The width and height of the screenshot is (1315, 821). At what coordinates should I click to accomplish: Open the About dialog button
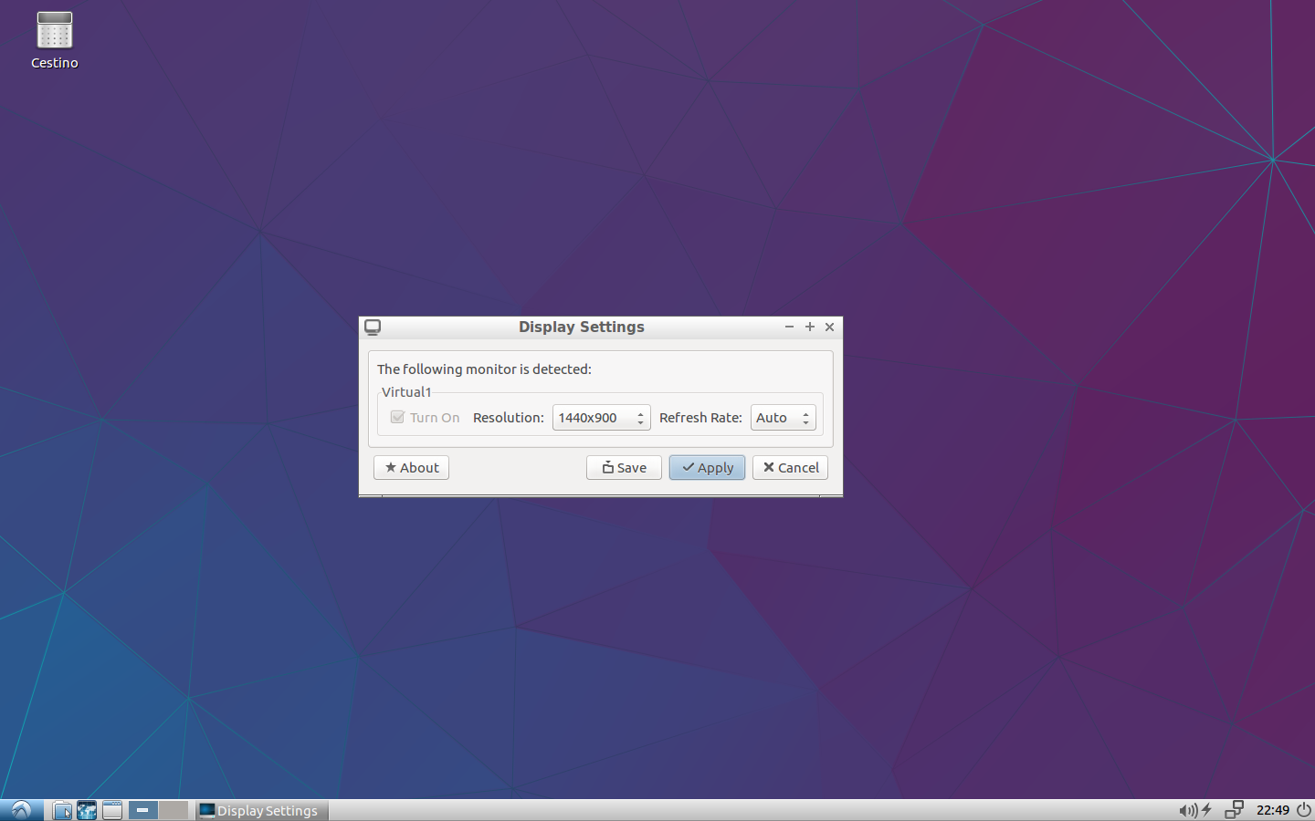click(411, 468)
